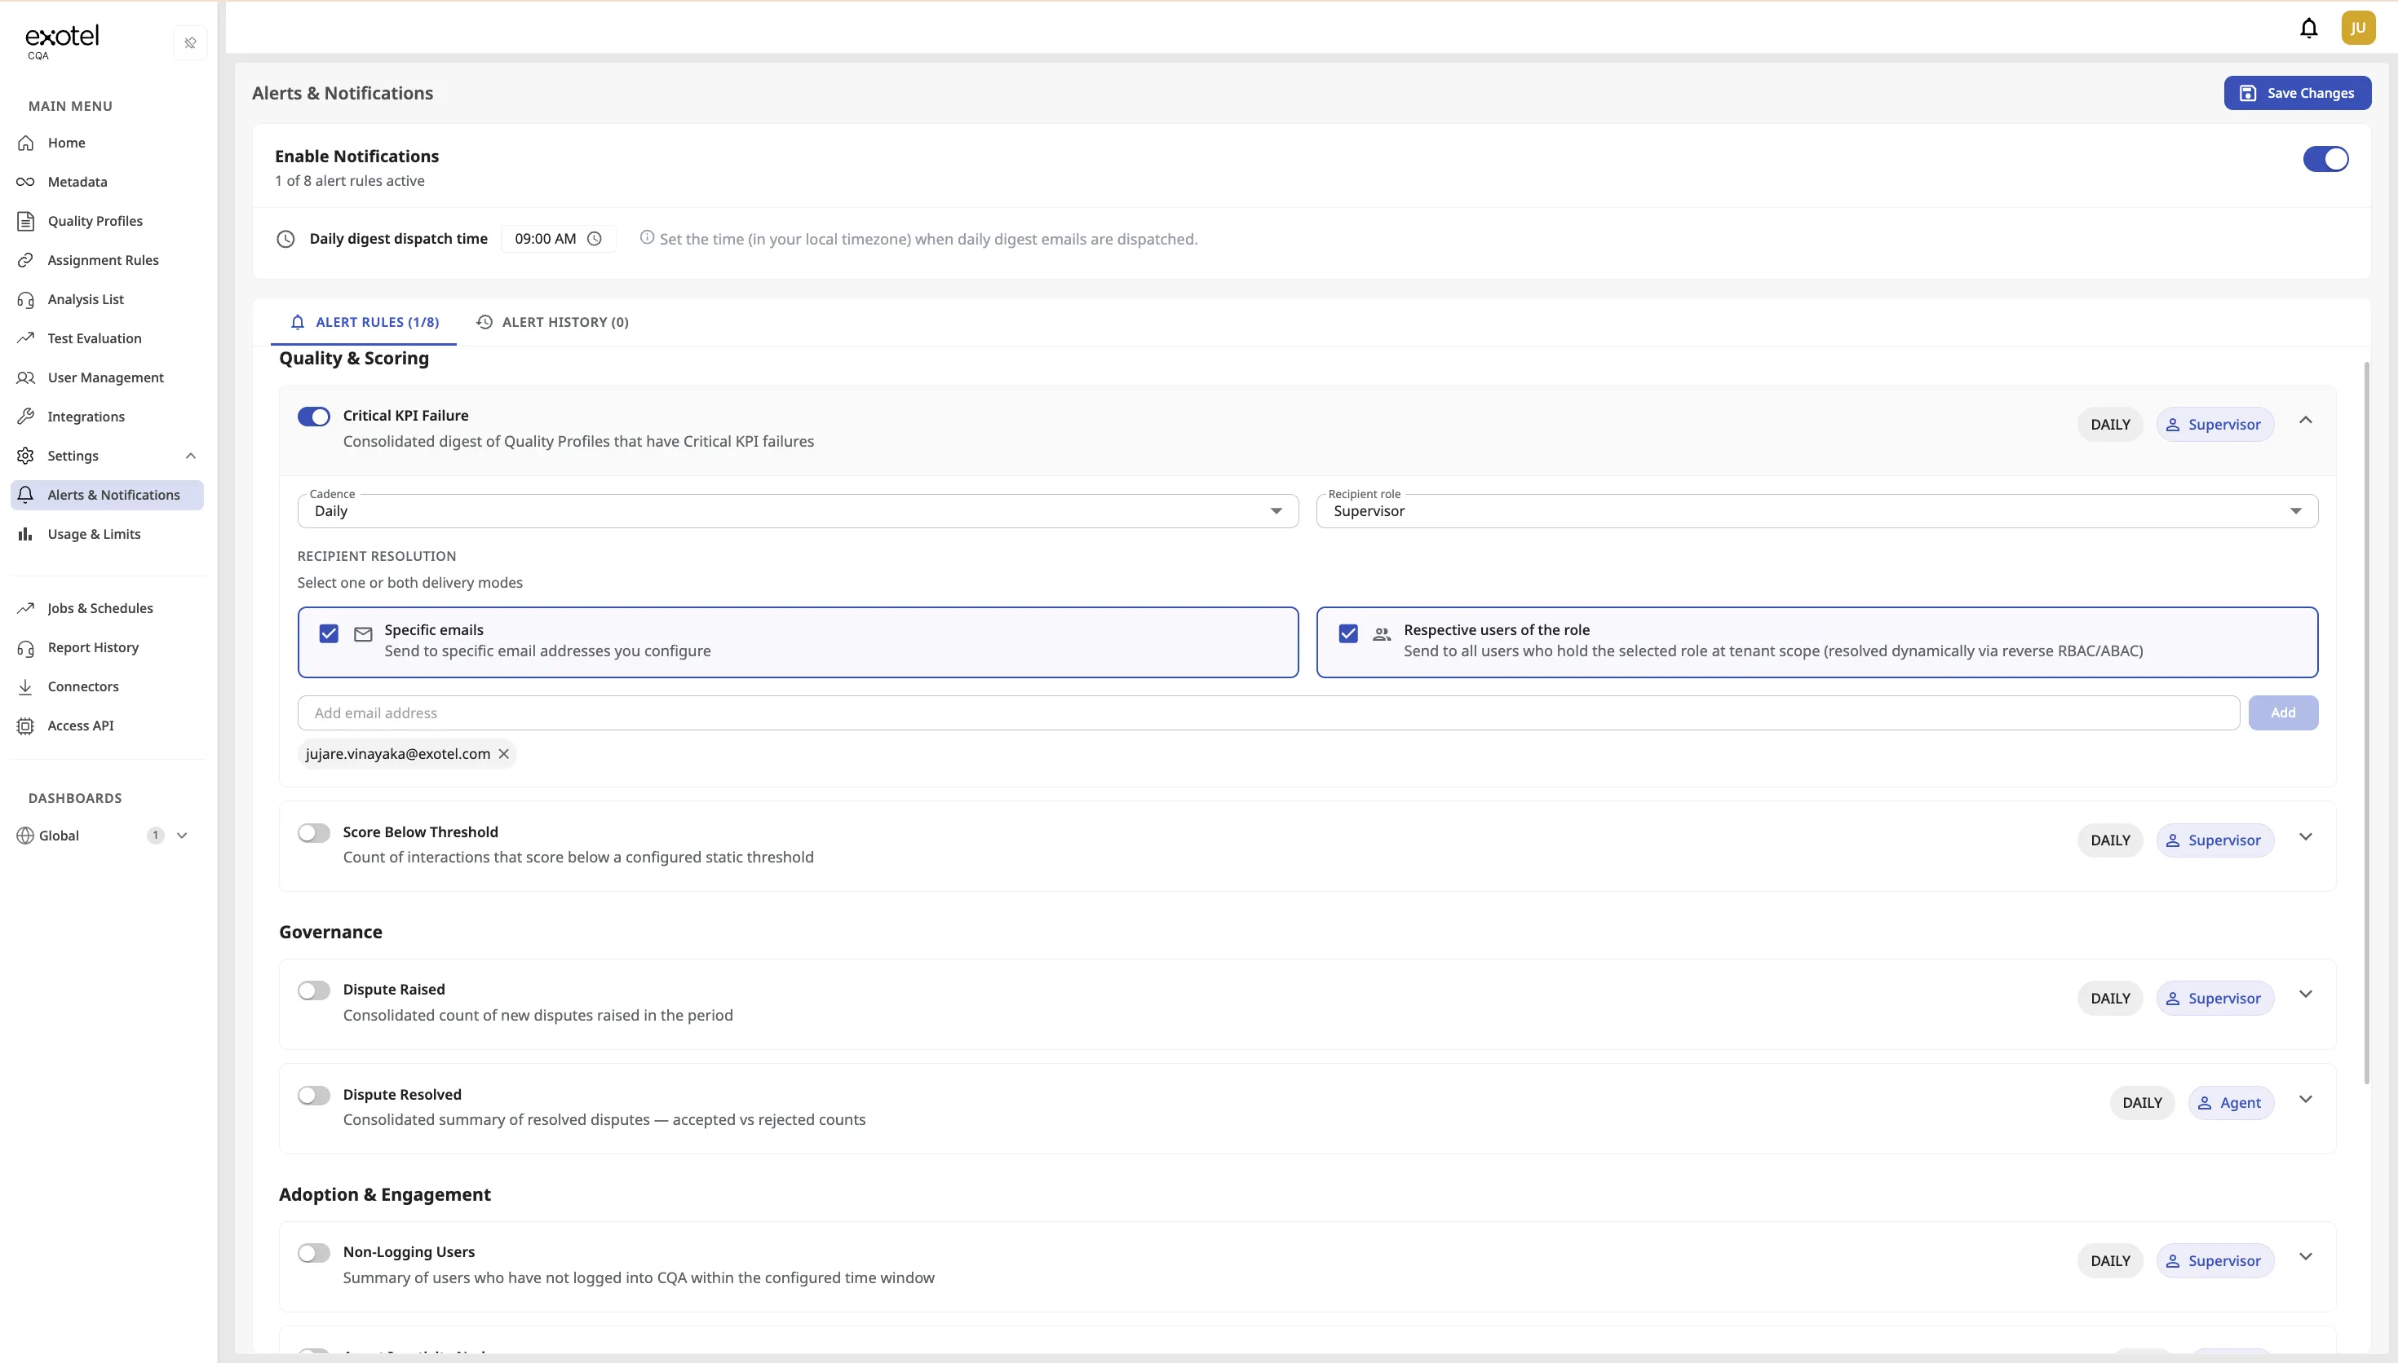Enable the Score Below Threshold toggle
Screen dimensions: 2398x1363
[314, 833]
